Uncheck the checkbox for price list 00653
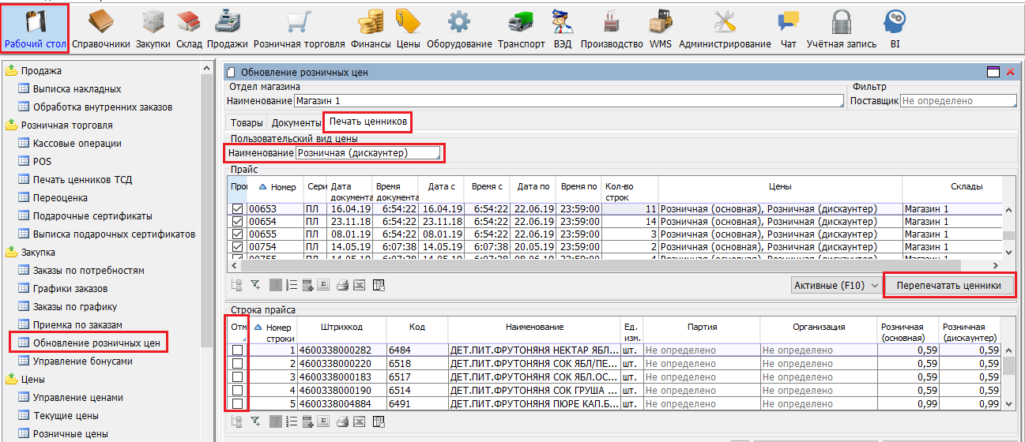1025x442 pixels. point(239,209)
